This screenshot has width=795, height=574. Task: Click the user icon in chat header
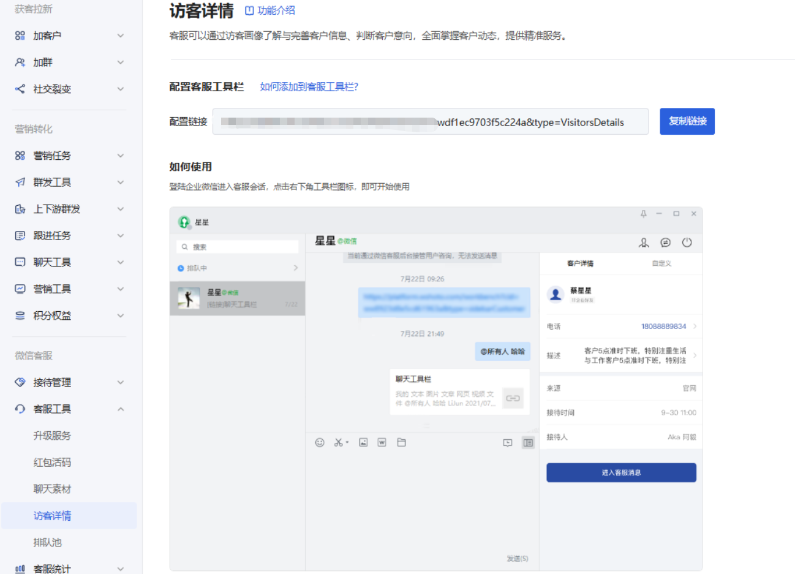tap(644, 243)
